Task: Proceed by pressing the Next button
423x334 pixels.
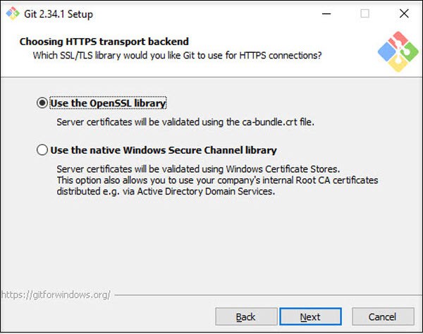Action: [310, 316]
